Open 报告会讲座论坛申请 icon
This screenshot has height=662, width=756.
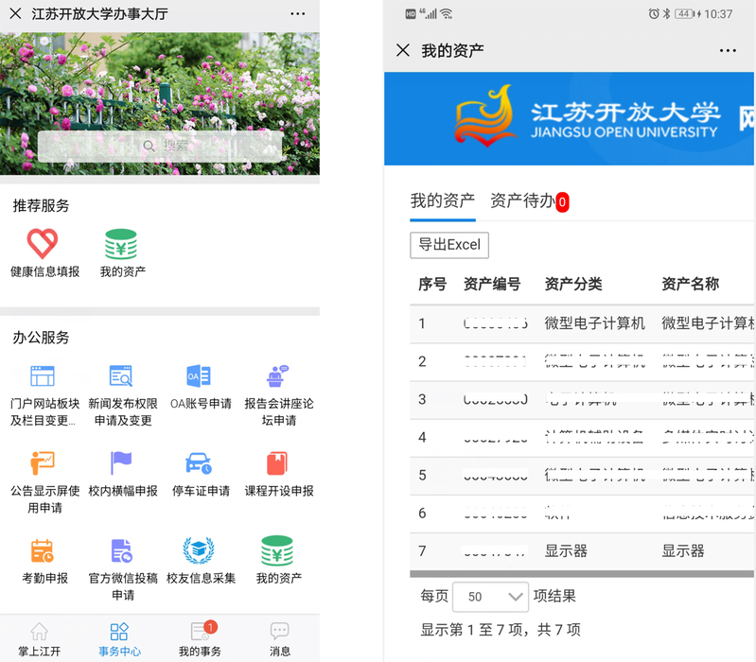[x=278, y=376]
